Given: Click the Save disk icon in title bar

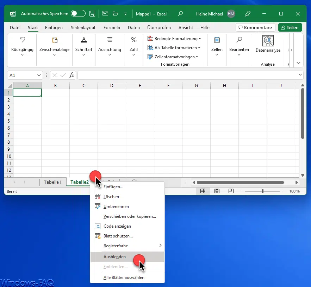Looking at the screenshot, I should pyautogui.click(x=92, y=14).
